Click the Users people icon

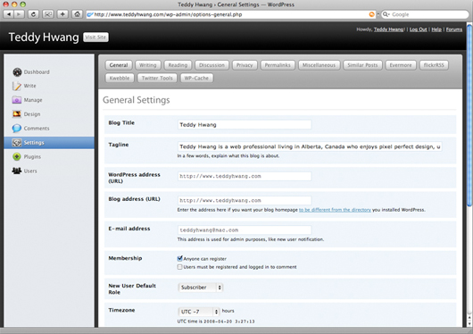[17, 171]
